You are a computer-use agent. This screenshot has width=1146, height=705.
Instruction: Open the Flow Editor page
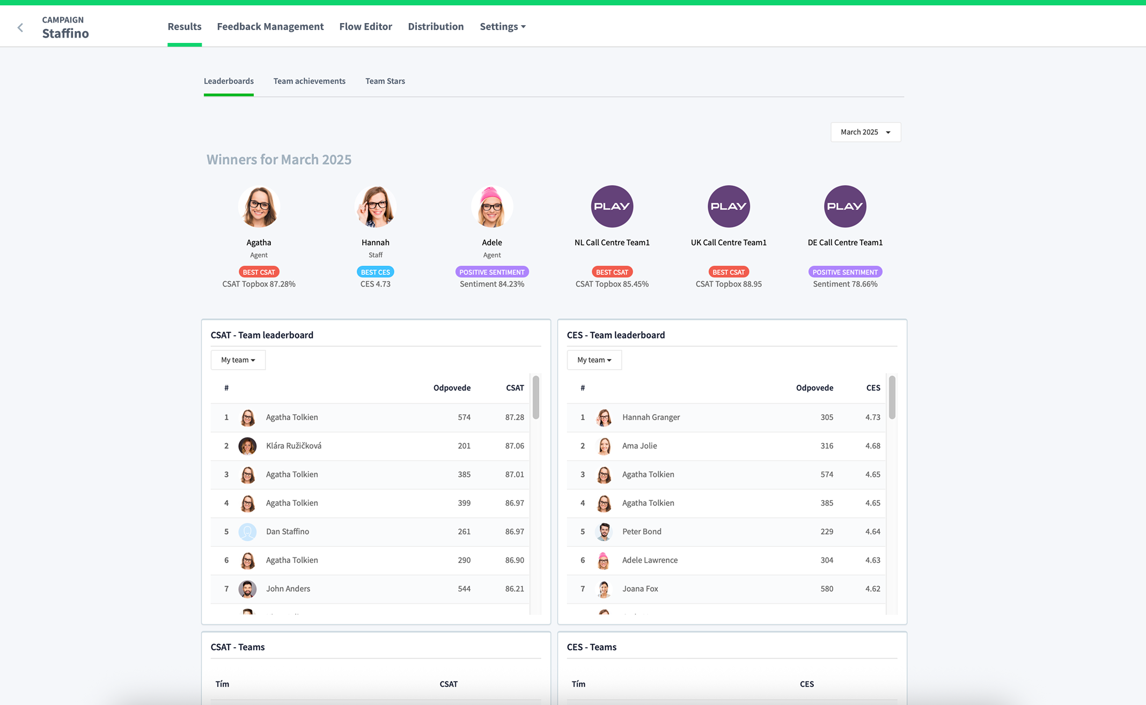tap(365, 27)
